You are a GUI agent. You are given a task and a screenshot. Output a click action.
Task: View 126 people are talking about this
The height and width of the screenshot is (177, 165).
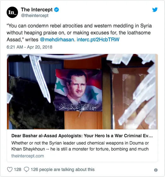[x=63, y=169]
